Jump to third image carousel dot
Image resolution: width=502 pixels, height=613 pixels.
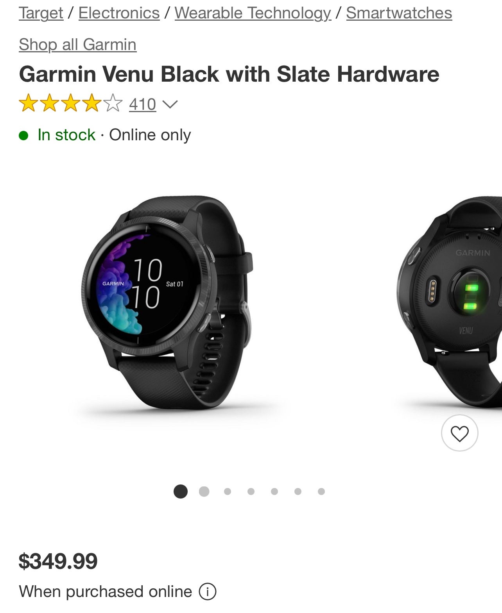coord(228,491)
